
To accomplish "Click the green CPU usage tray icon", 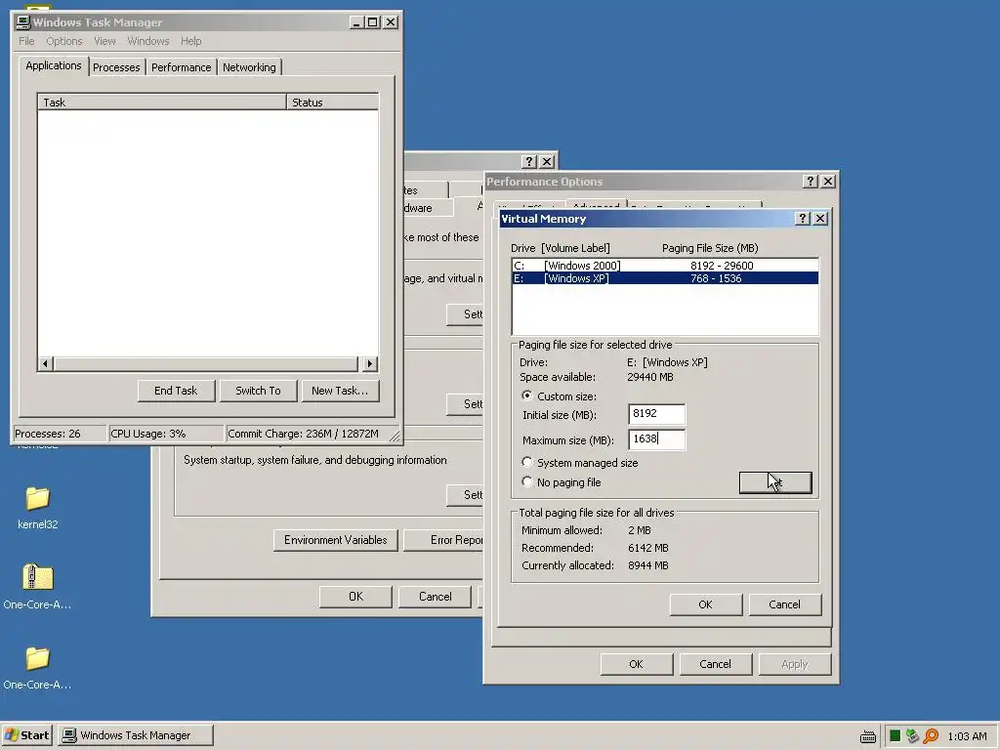I will point(895,736).
